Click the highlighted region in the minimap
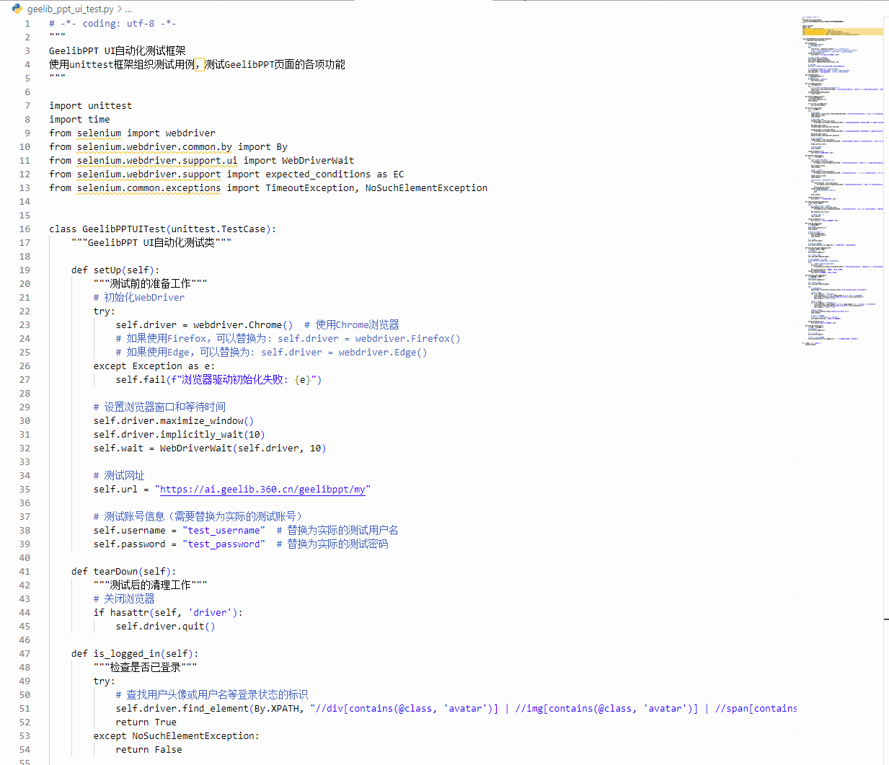Screen dimensions: 889x765 [x=842, y=32]
